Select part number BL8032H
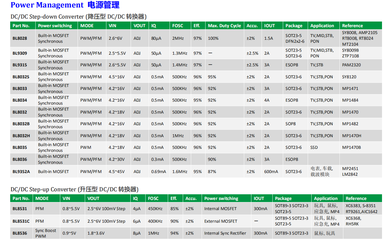Screen dimensions: 391x243 (21, 136)
